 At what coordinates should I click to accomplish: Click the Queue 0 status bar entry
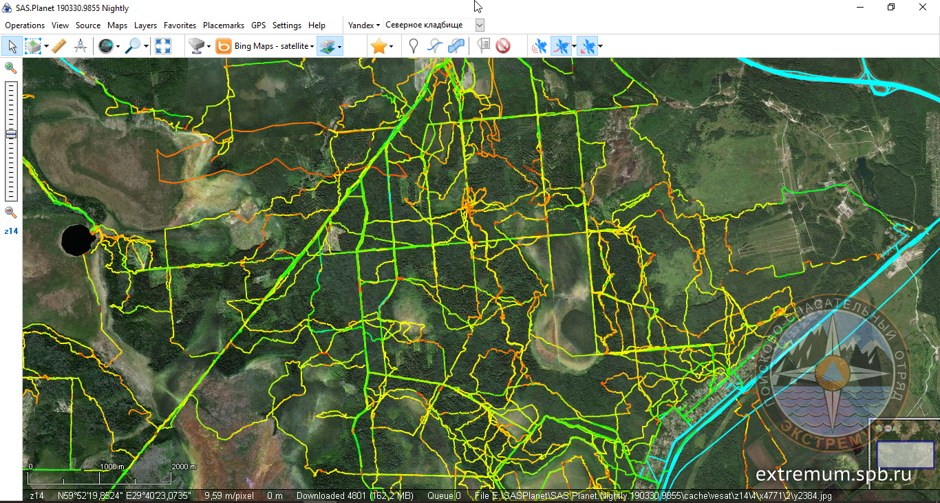click(x=444, y=495)
